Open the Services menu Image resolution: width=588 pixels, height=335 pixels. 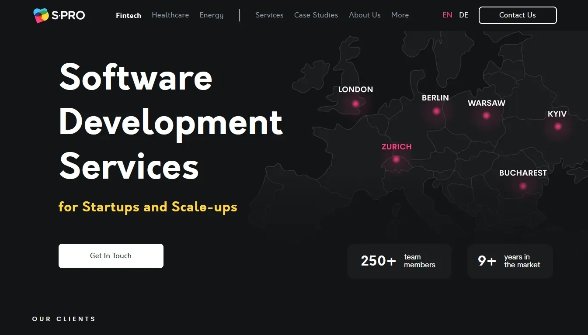[269, 15]
